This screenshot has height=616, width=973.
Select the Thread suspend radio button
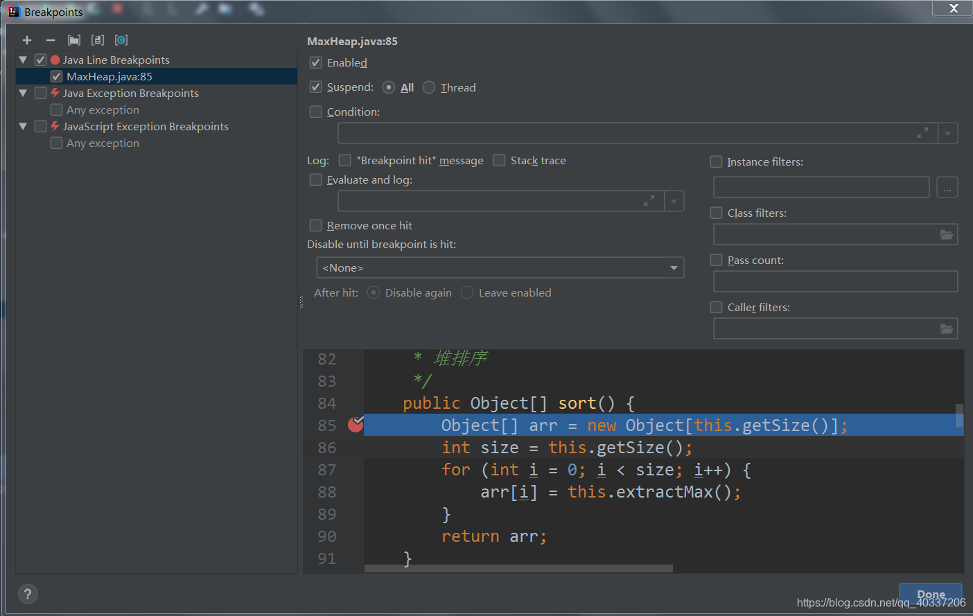429,87
